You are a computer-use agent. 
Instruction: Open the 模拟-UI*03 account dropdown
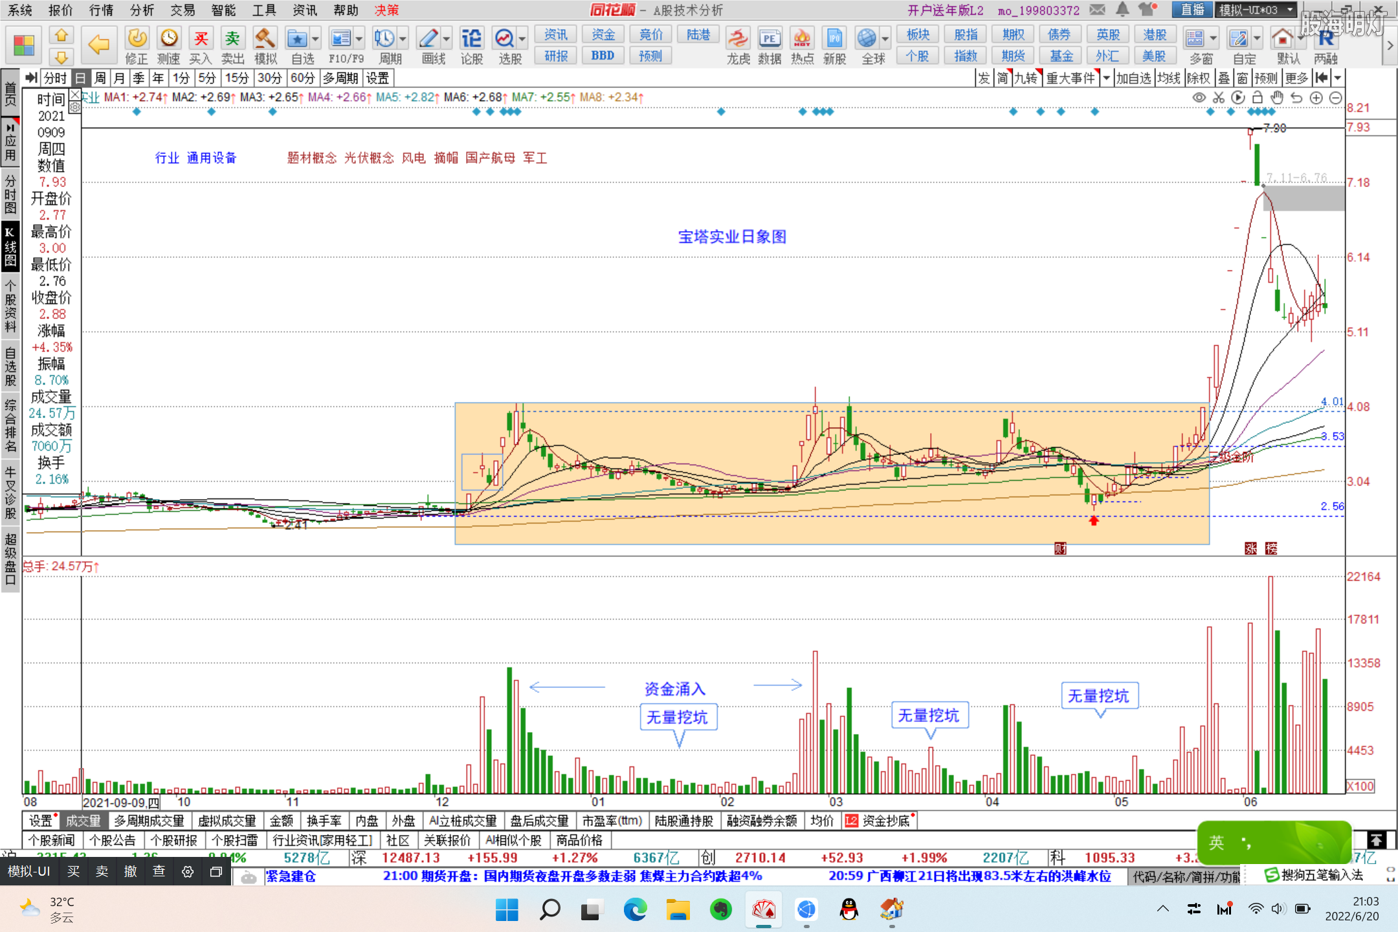[x=1256, y=10]
